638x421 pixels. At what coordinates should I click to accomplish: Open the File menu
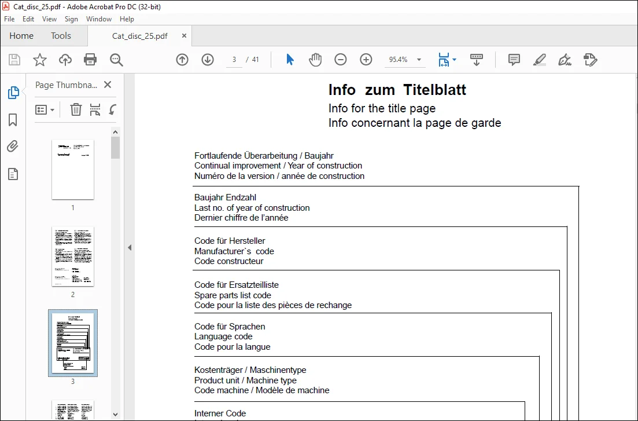[x=9, y=19]
